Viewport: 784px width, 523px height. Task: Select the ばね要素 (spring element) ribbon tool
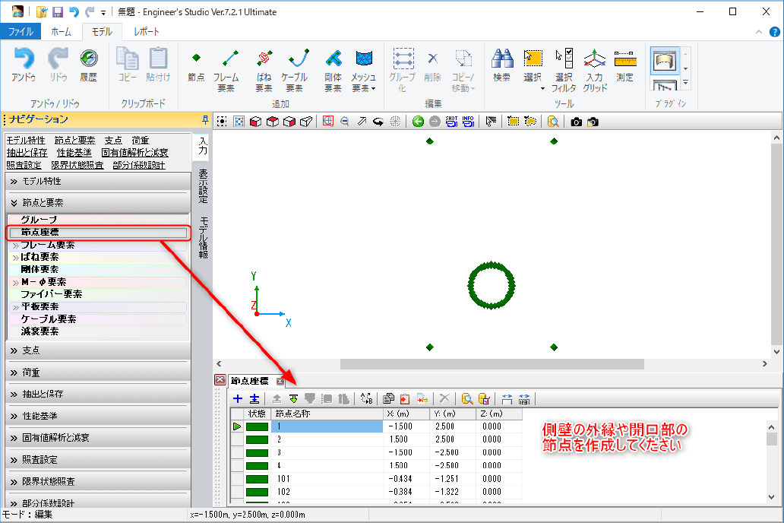pos(264,67)
